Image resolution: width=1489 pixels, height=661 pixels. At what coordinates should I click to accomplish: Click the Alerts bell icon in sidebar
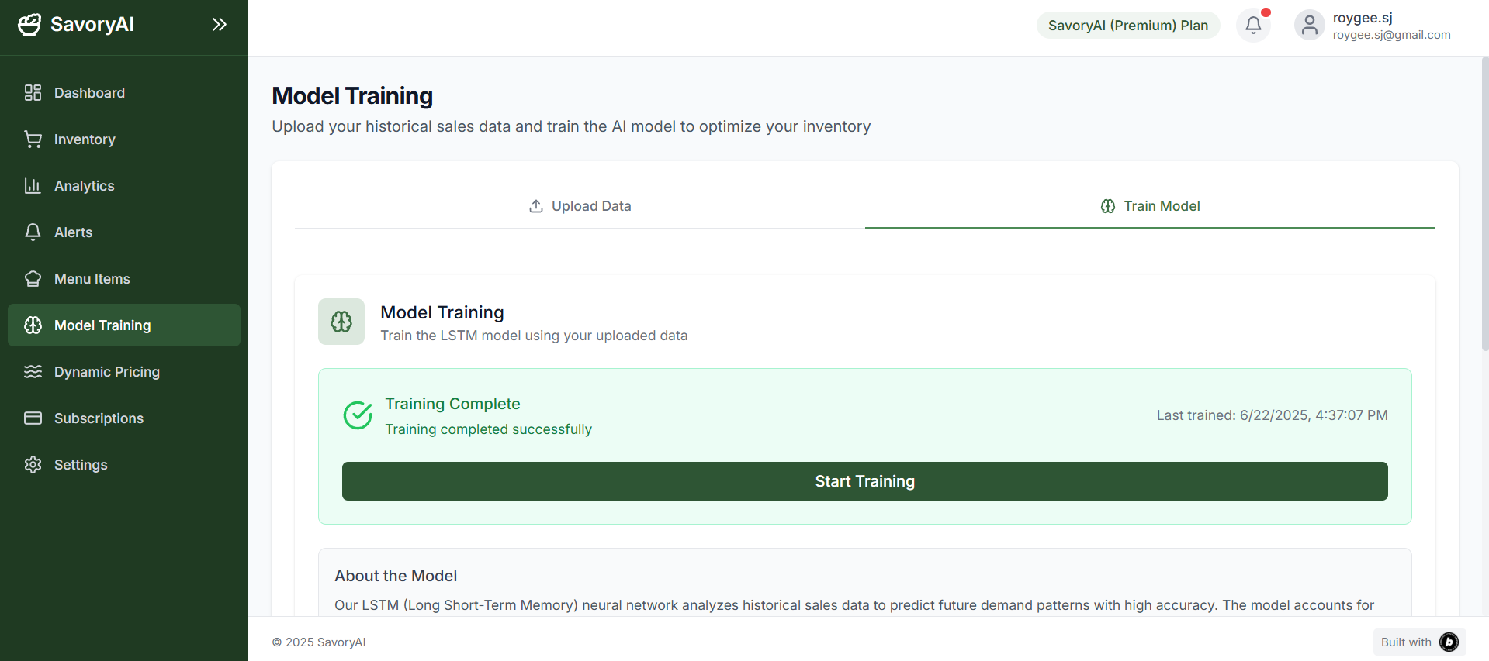pyautogui.click(x=33, y=232)
